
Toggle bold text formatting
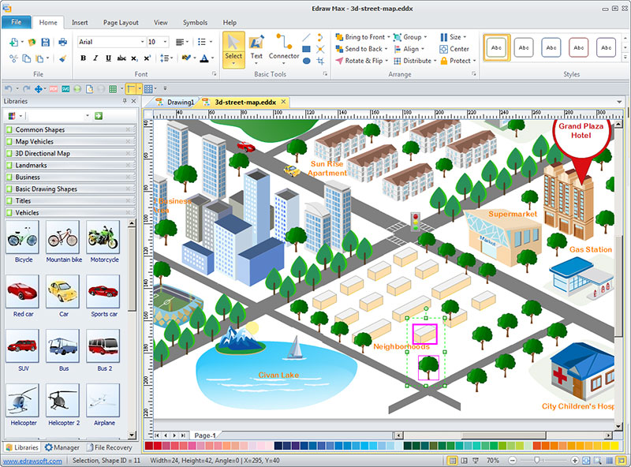pos(83,58)
